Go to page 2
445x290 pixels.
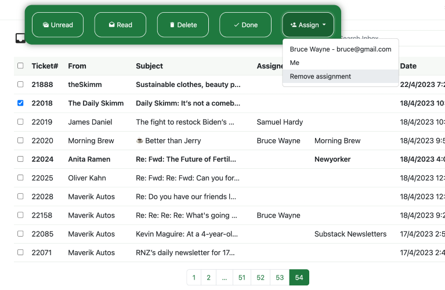coord(209,277)
